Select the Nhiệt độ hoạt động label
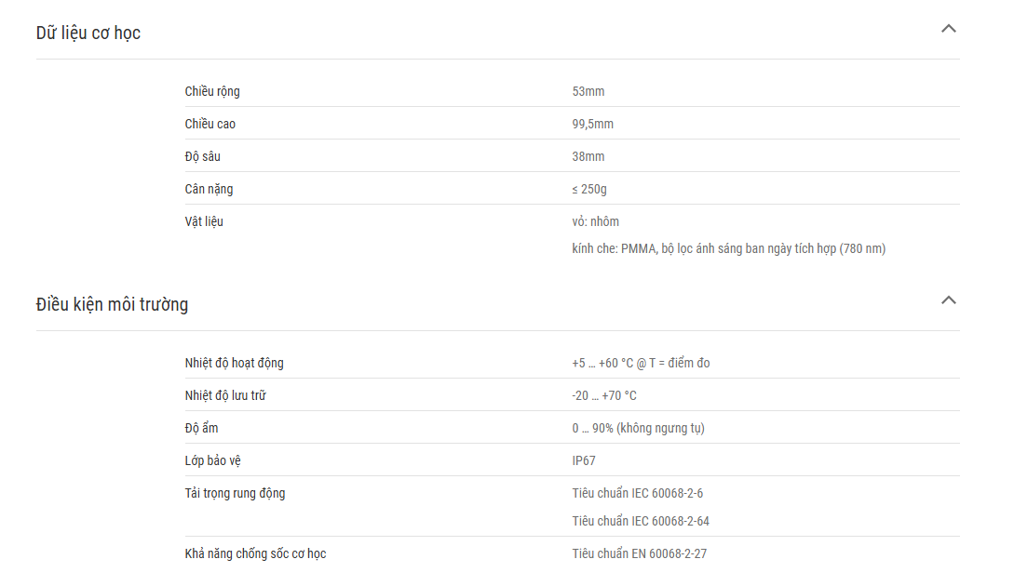The width and height of the screenshot is (1014, 586). point(234,363)
